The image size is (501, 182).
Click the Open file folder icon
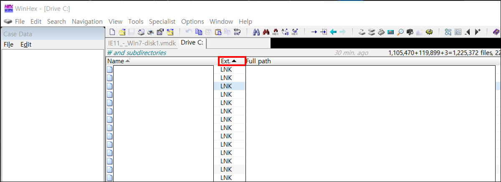click(122, 32)
